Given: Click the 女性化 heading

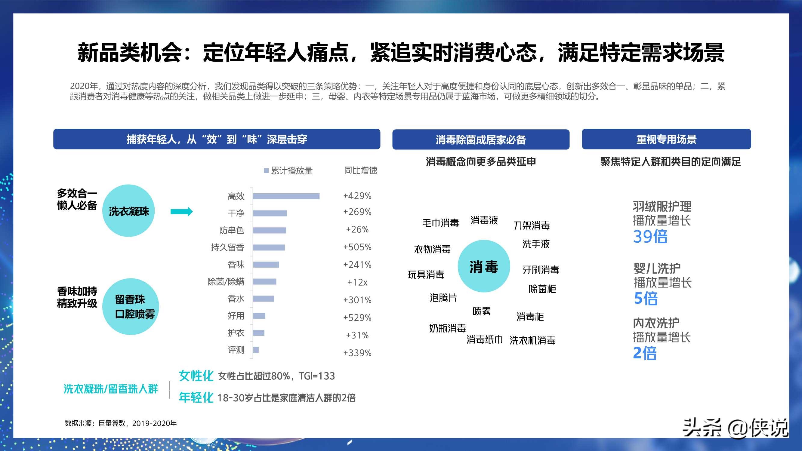Looking at the screenshot, I should click(x=196, y=376).
